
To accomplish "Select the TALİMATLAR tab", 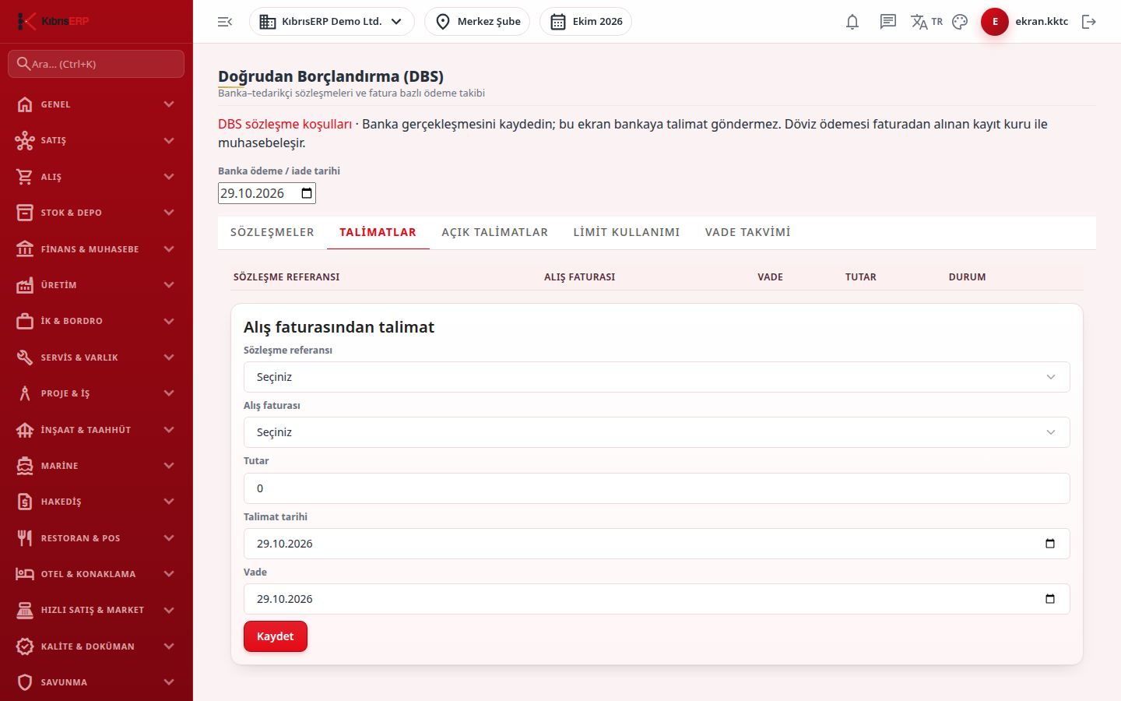I will tap(378, 232).
